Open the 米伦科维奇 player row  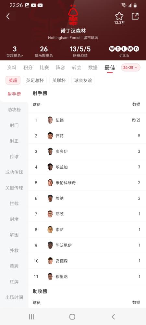click(87, 183)
